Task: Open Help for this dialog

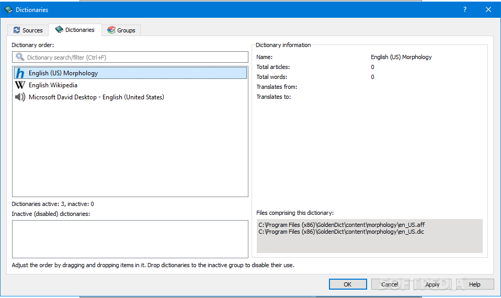Action: click(475, 284)
